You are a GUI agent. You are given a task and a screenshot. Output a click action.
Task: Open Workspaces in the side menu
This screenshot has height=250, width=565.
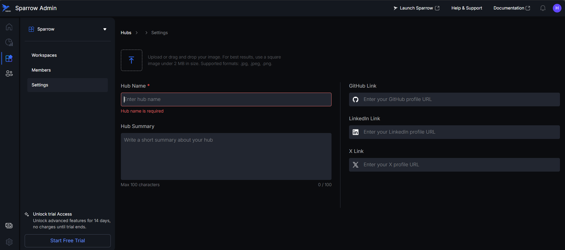(44, 55)
